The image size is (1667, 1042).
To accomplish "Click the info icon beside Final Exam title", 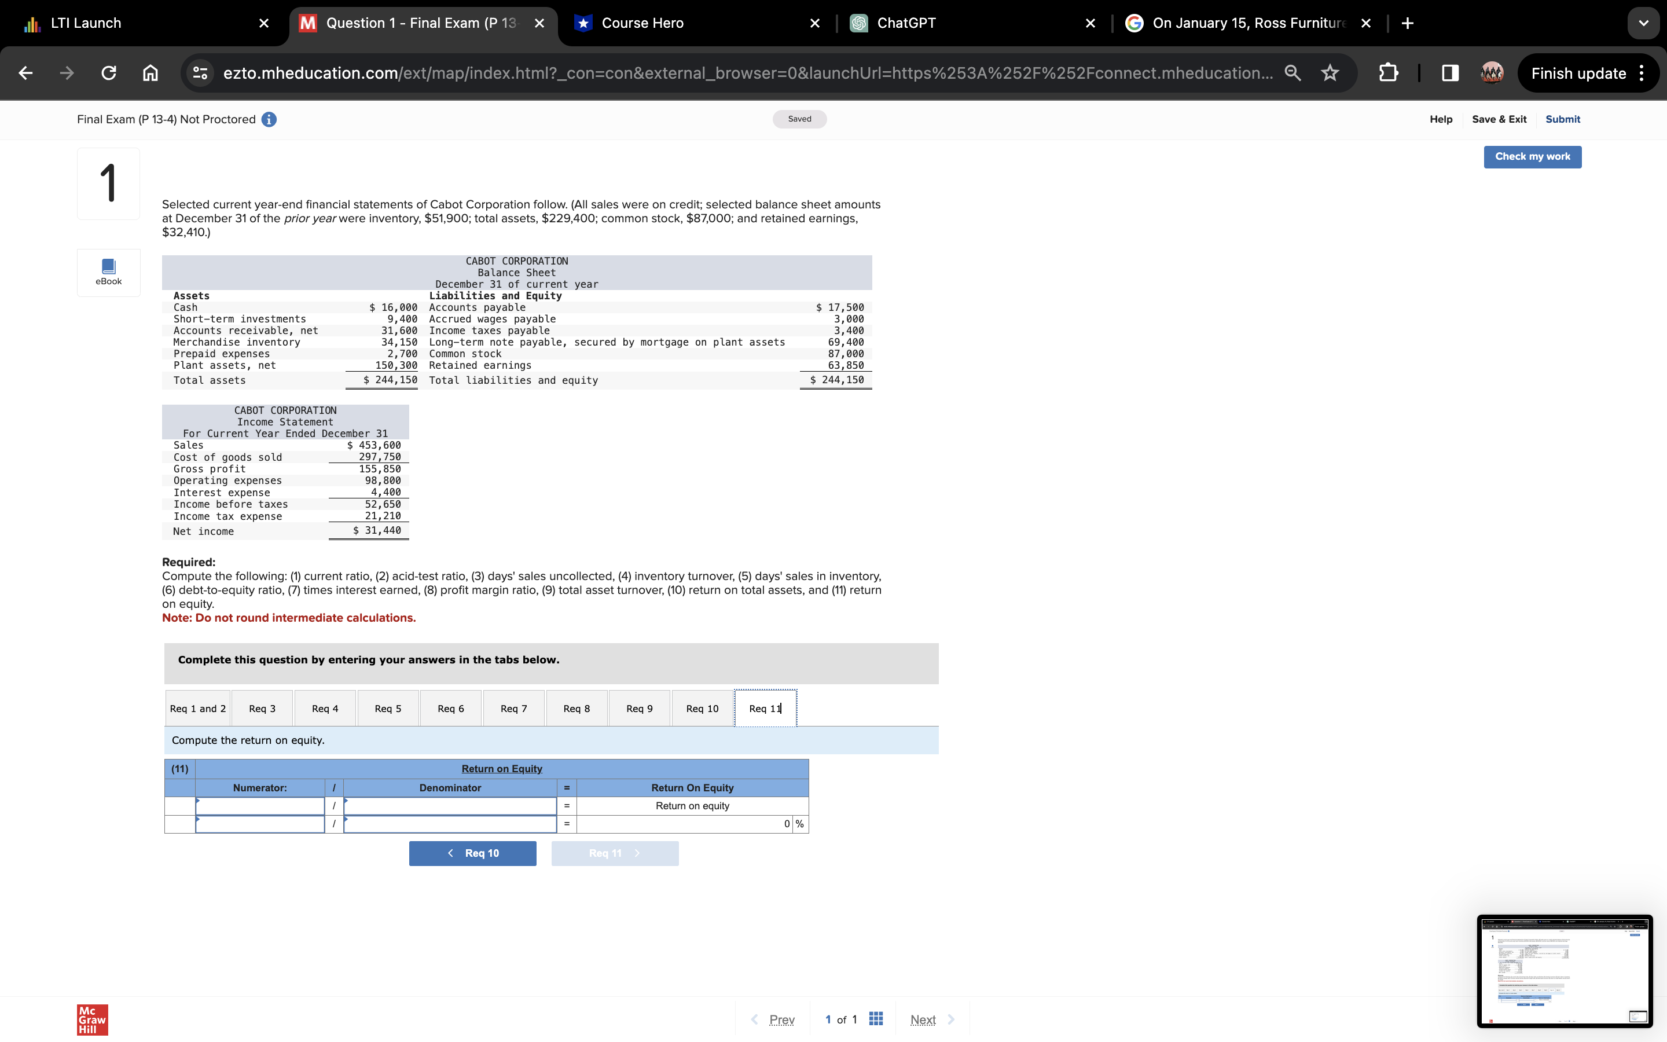I will coord(268,119).
